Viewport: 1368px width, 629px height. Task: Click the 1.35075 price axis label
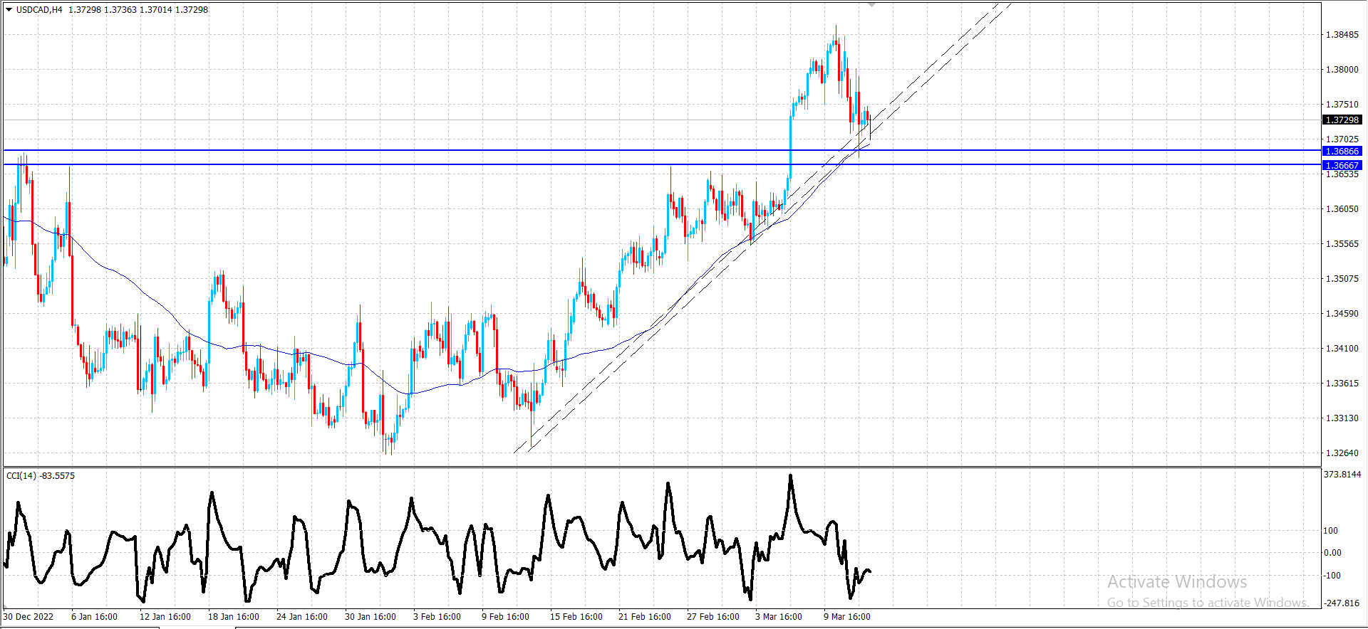pos(1342,279)
